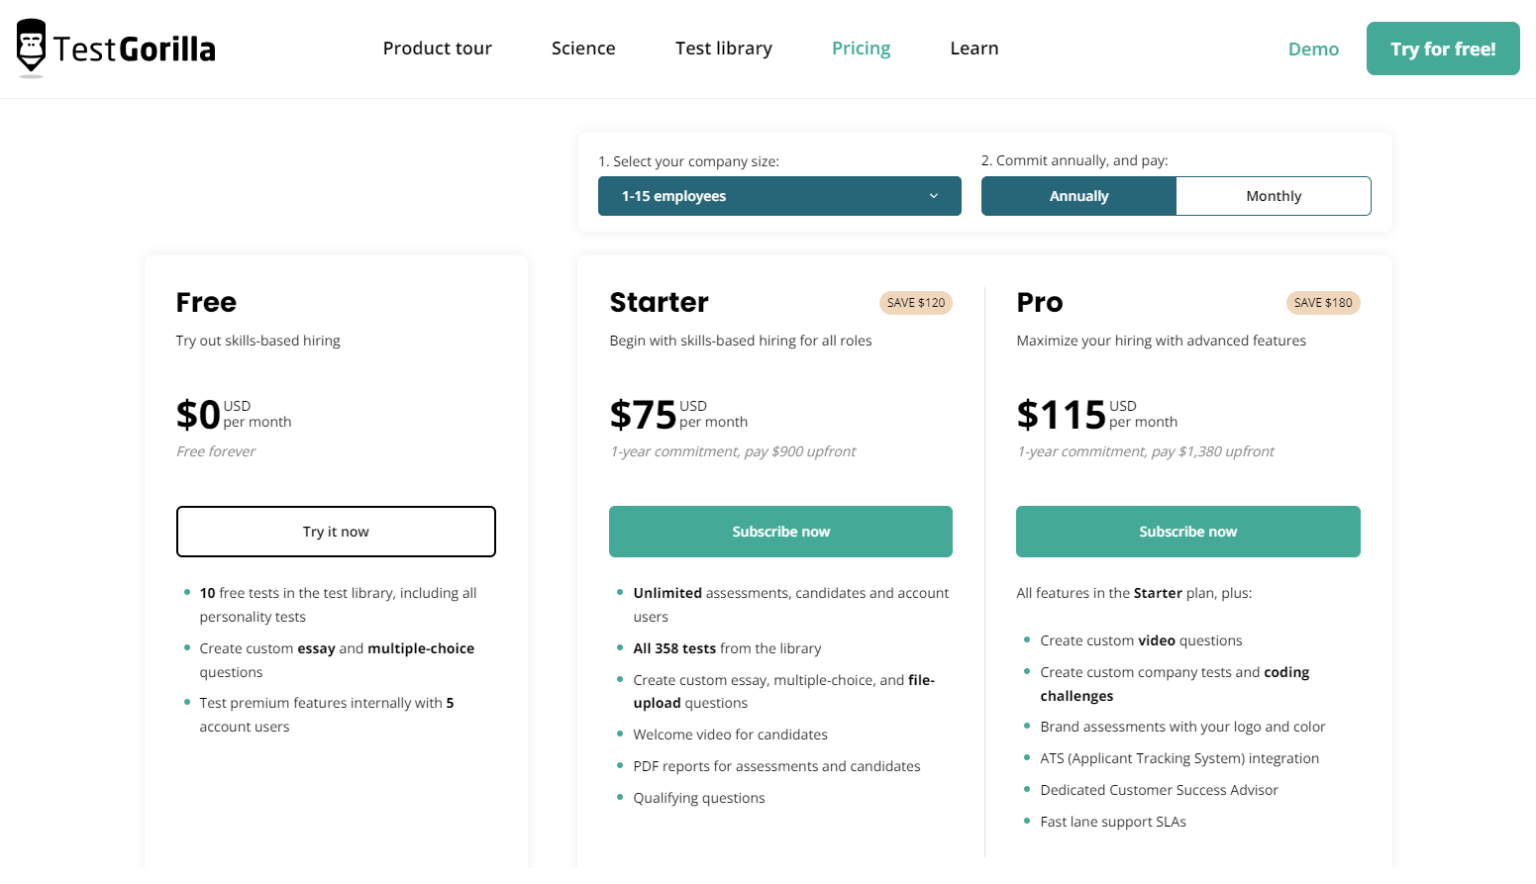Click the dropdown chevron next to 1-15 employees

coord(934,195)
